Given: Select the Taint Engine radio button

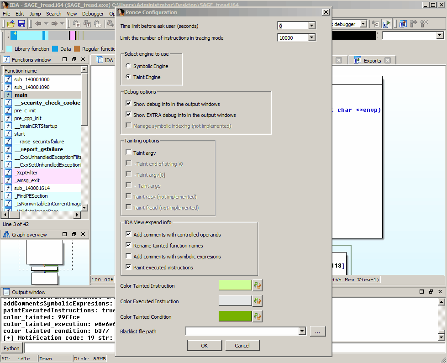Looking at the screenshot, I should click(x=128, y=77).
